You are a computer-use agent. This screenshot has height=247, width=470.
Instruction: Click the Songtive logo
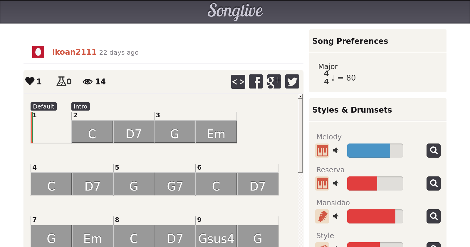point(235,11)
